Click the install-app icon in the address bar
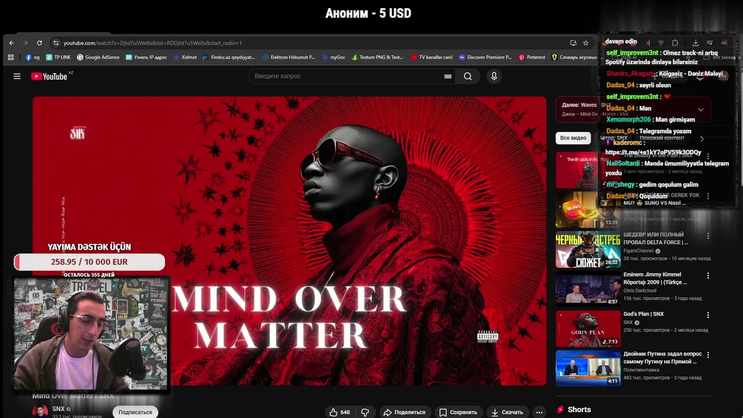 point(574,43)
